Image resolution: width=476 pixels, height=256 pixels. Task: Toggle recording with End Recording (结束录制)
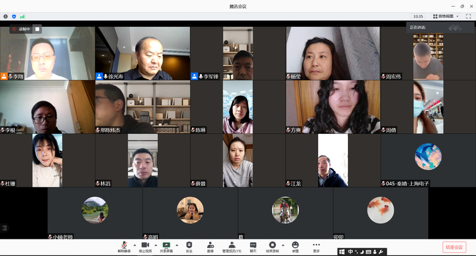pos(272,245)
